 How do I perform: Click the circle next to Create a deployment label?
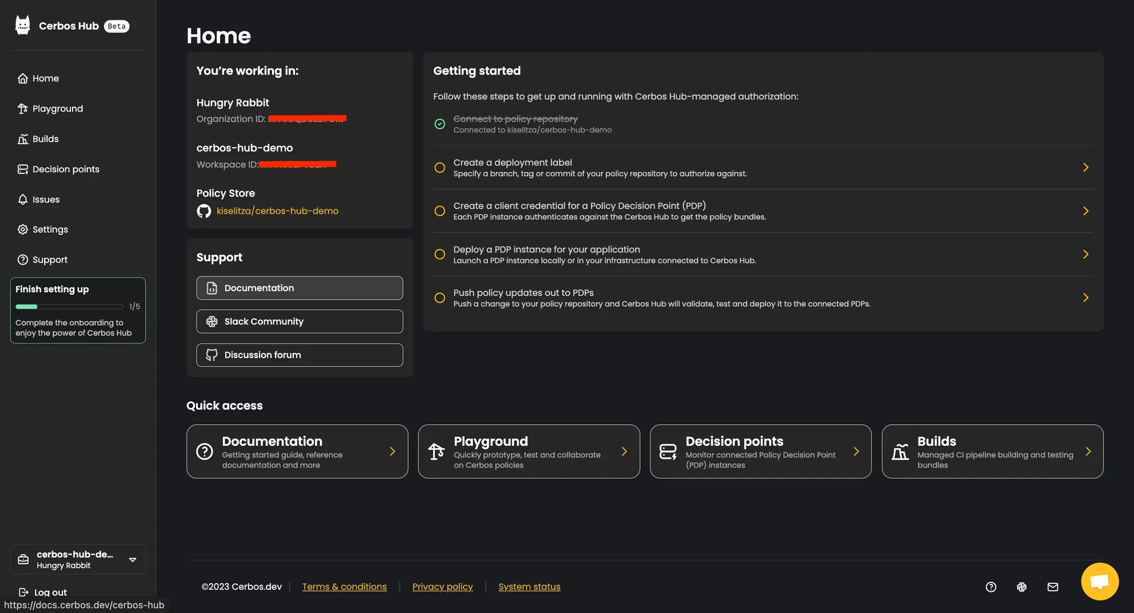tap(439, 167)
